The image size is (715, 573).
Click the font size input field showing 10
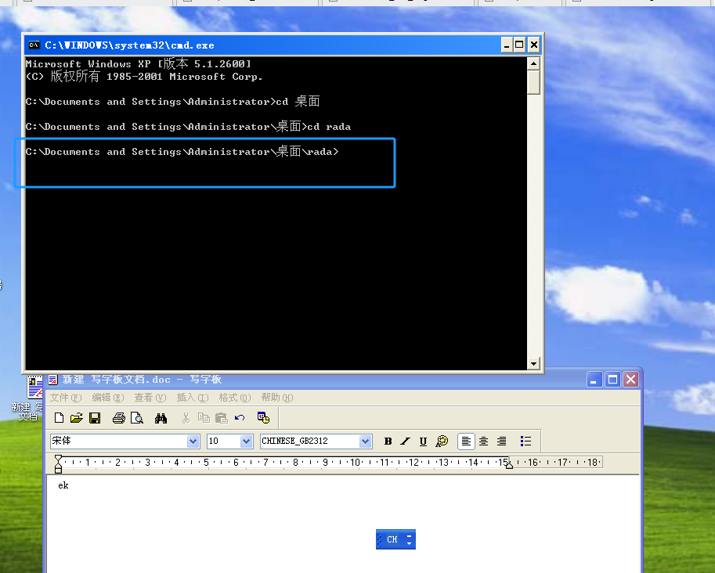(224, 441)
